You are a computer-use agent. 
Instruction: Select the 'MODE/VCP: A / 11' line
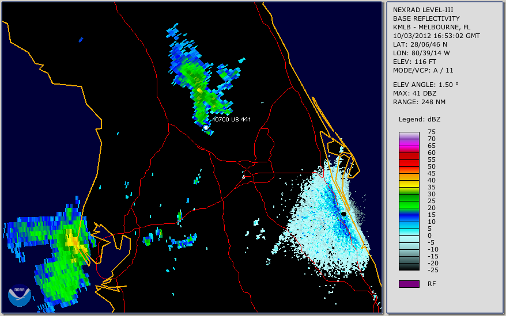(x=423, y=70)
